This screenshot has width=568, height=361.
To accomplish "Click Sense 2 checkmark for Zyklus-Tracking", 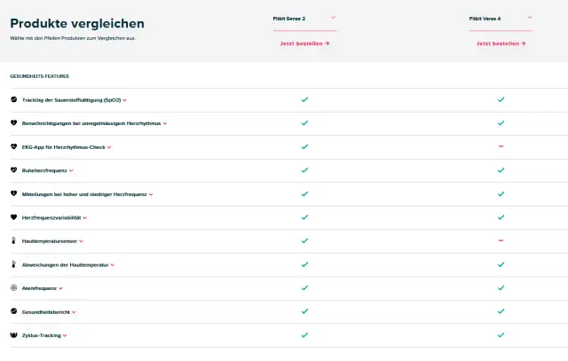I will point(304,335).
